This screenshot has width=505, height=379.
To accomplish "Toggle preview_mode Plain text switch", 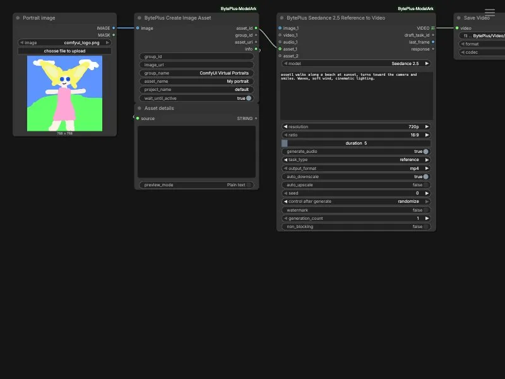I will coord(249,185).
